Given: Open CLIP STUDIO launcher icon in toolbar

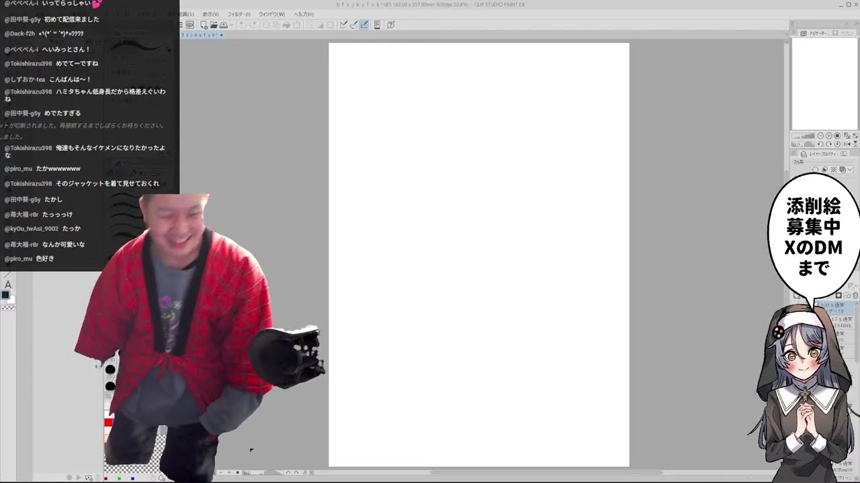Looking at the screenshot, I should (189, 25).
